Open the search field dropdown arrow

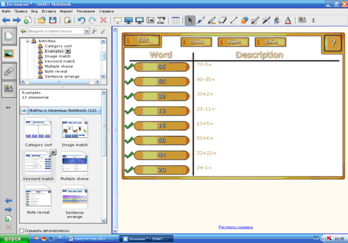click(x=86, y=31)
